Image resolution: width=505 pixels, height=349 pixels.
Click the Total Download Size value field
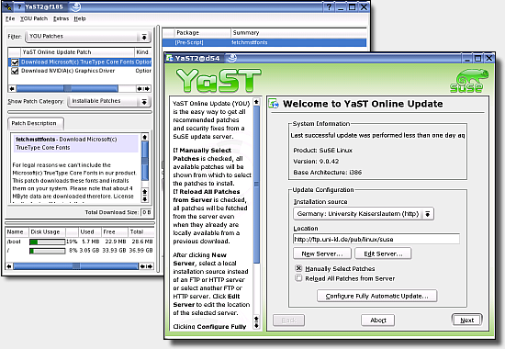coord(146,212)
